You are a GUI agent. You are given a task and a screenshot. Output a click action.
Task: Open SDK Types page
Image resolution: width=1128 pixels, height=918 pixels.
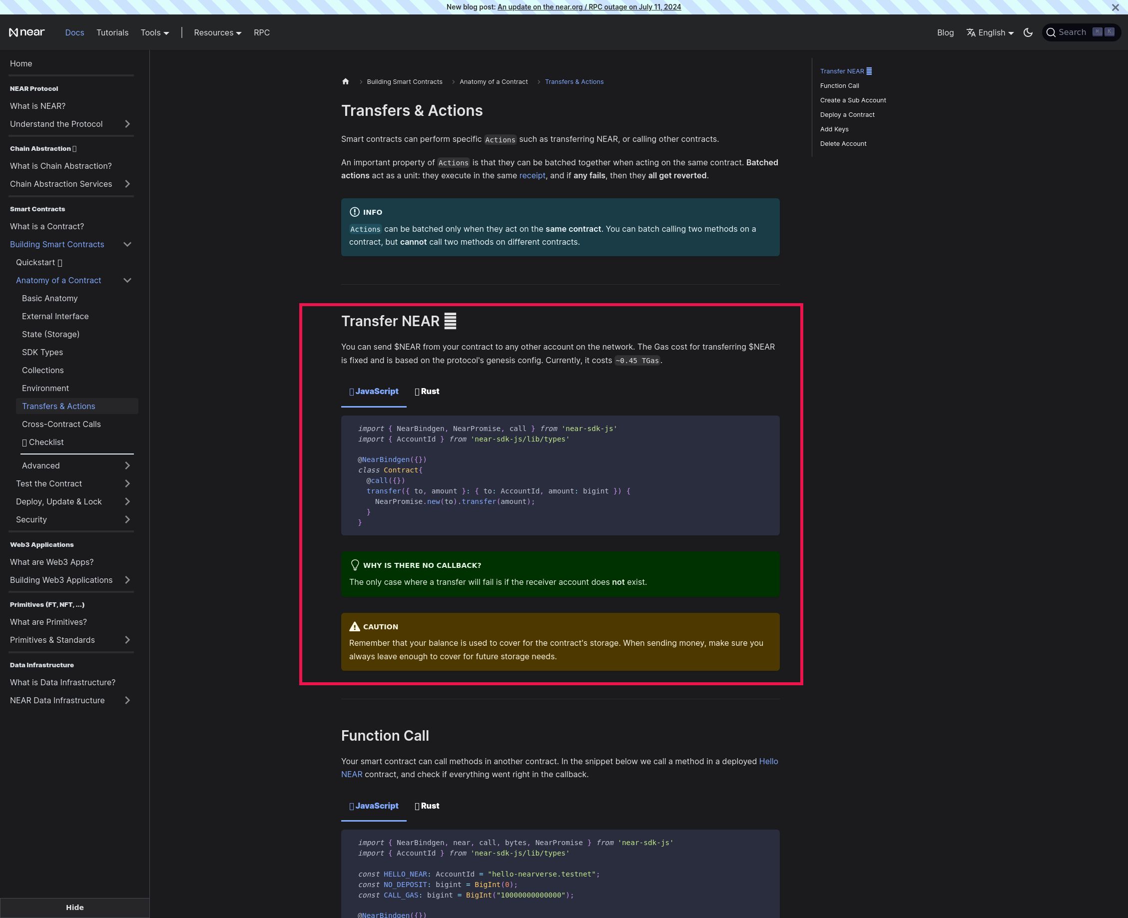(42, 352)
